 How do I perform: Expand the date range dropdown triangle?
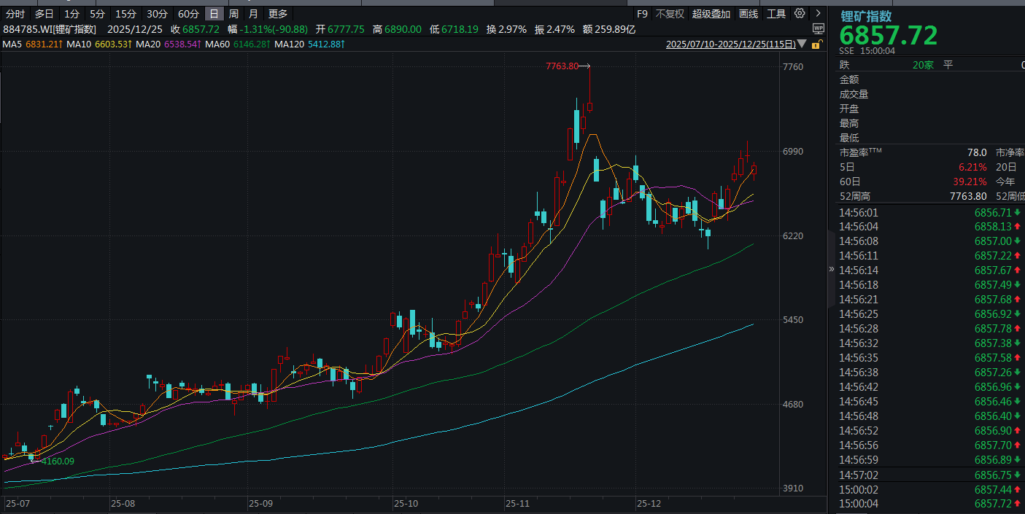click(x=803, y=44)
